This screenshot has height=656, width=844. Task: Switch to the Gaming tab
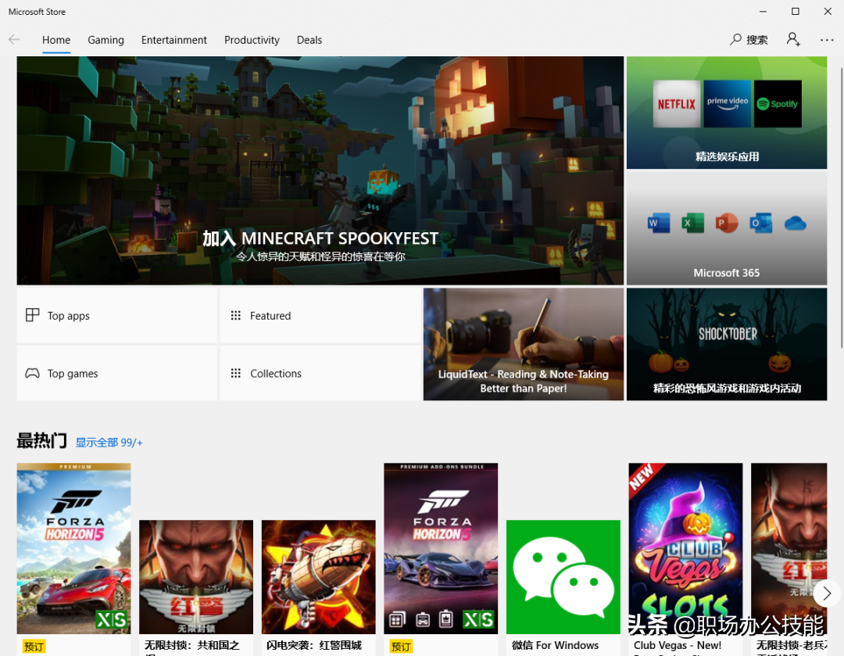tap(105, 40)
